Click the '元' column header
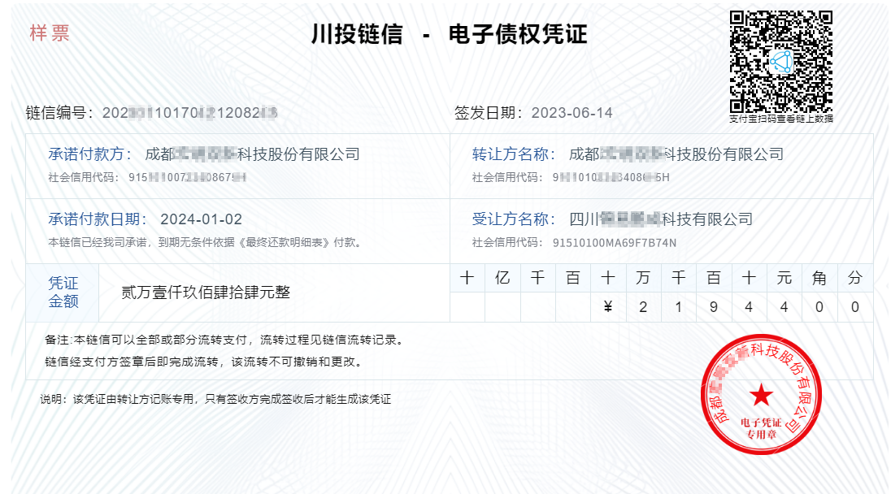Image resolution: width=891 pixels, height=494 pixels. (785, 278)
